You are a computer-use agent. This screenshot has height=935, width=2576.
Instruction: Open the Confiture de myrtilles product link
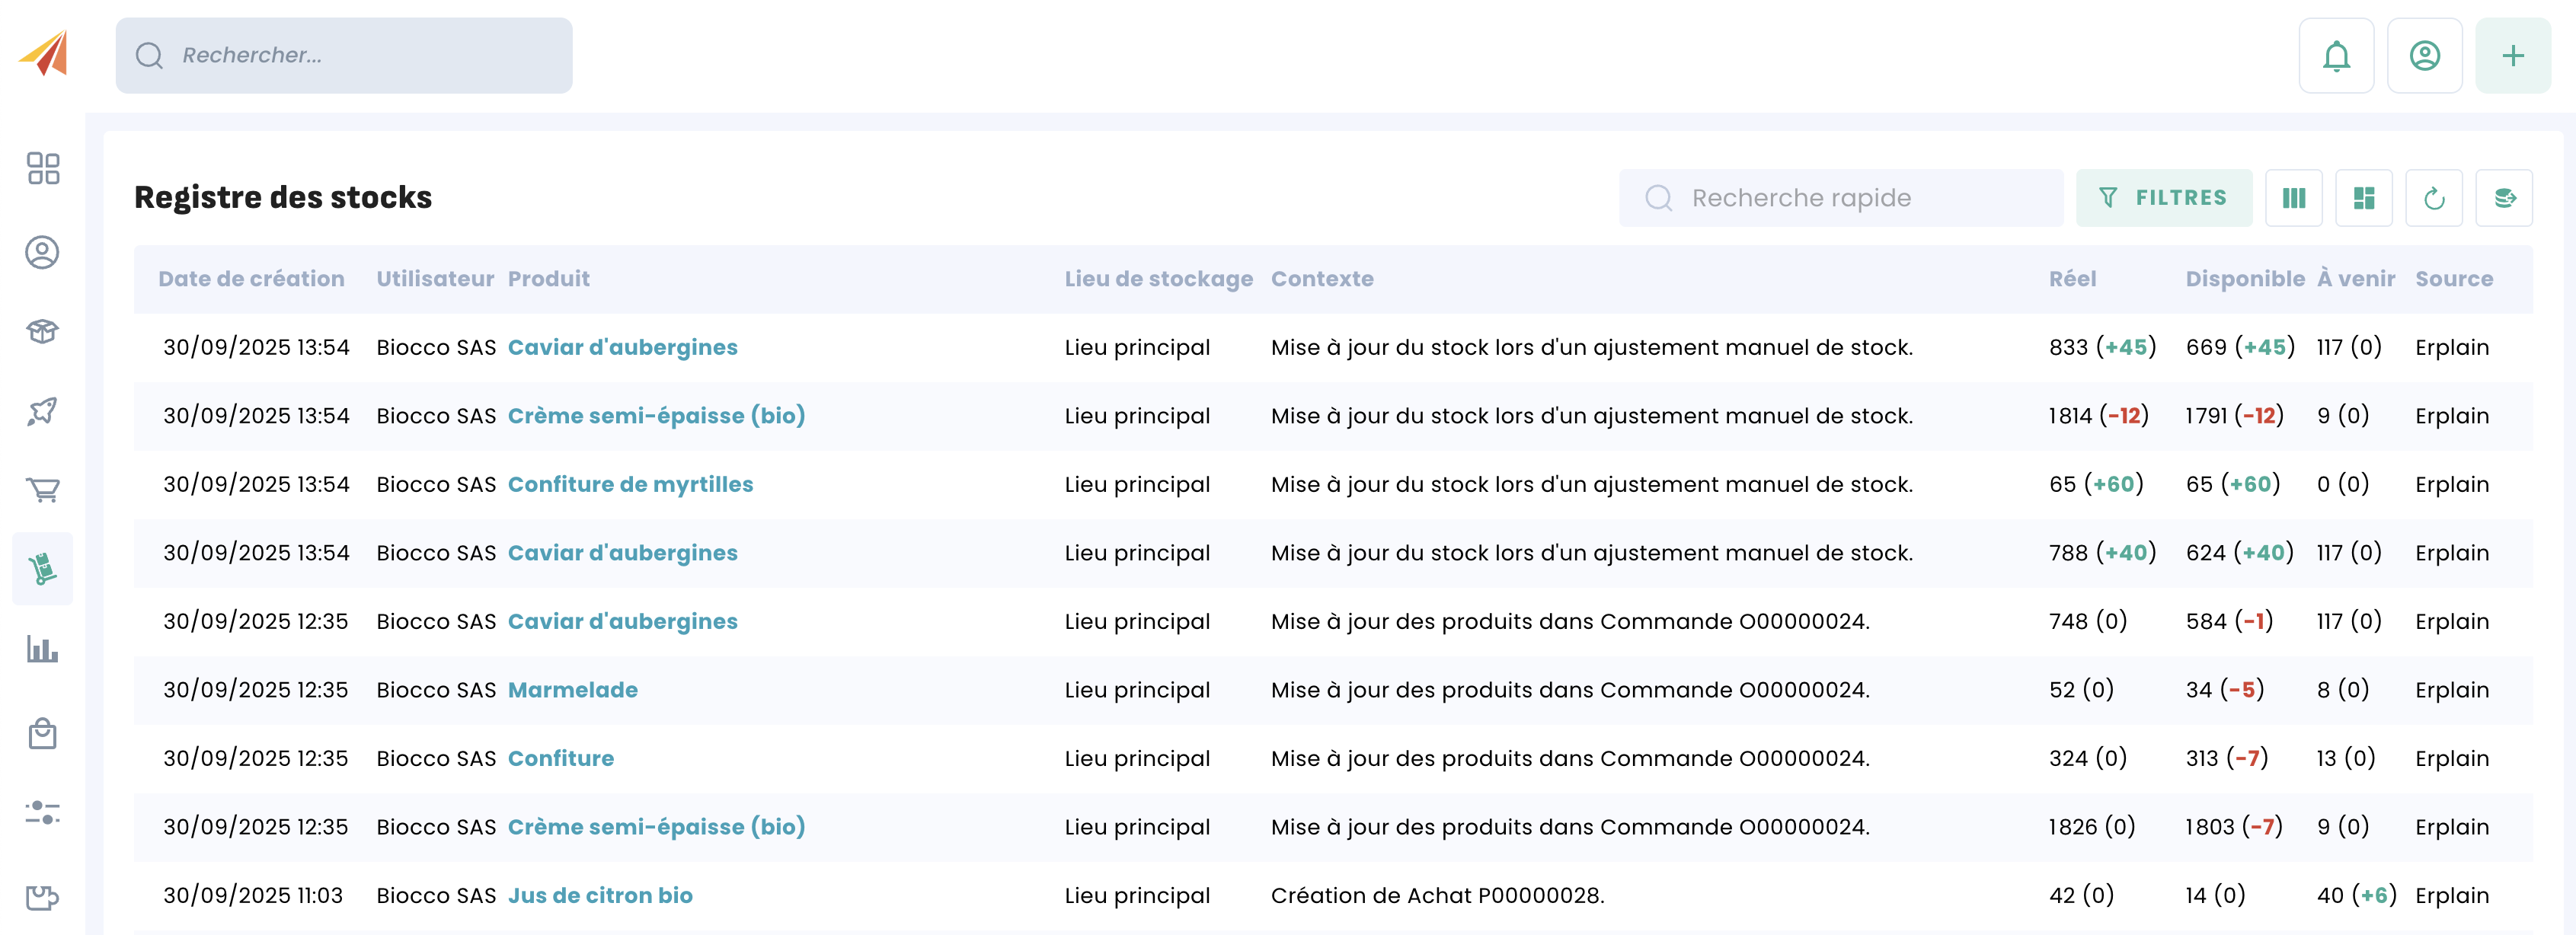(630, 484)
